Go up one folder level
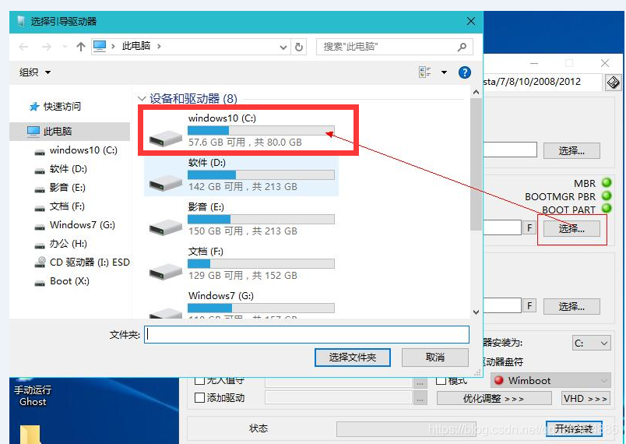Image resolution: width=626 pixels, height=444 pixels. pos(81,47)
